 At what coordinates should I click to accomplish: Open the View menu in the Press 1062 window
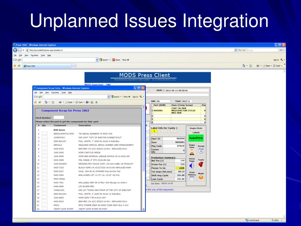coord(26,55)
